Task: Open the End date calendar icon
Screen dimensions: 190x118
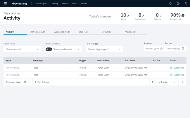Action: [x=183, y=49]
